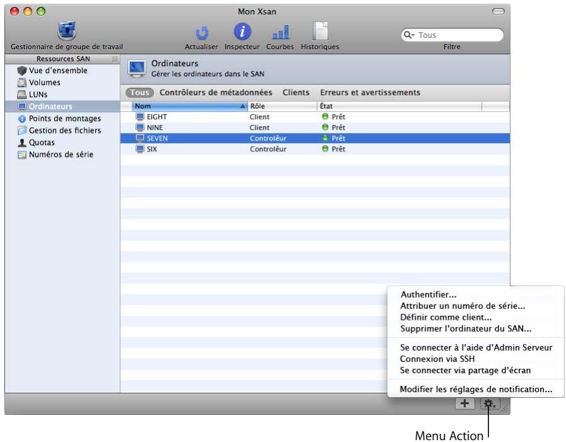The height and width of the screenshot is (442, 566).
Task: Click the sidebar resize handle on Ressources SAN
Action: [115, 59]
